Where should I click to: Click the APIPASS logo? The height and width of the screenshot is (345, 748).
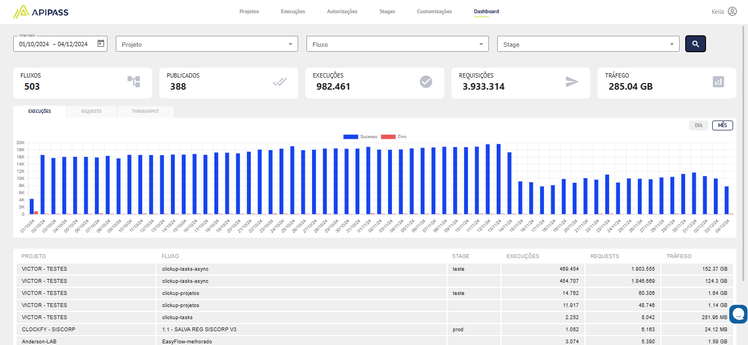pyautogui.click(x=41, y=12)
